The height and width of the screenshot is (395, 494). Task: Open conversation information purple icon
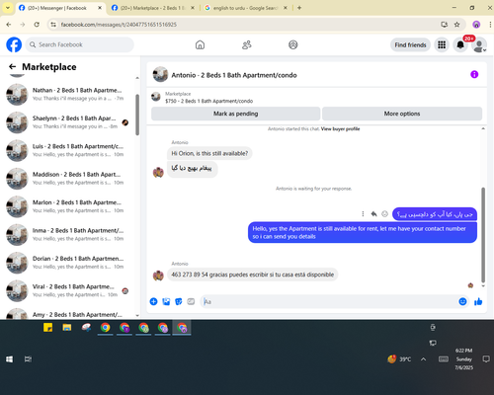point(474,74)
